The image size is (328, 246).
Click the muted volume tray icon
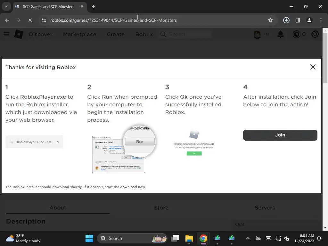287,238
